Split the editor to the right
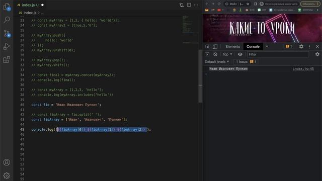This screenshot has width=322, height=181. [189, 5]
